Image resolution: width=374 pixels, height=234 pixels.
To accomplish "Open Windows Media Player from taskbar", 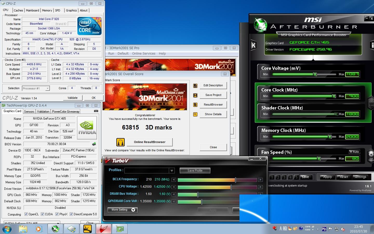I will (39, 229).
